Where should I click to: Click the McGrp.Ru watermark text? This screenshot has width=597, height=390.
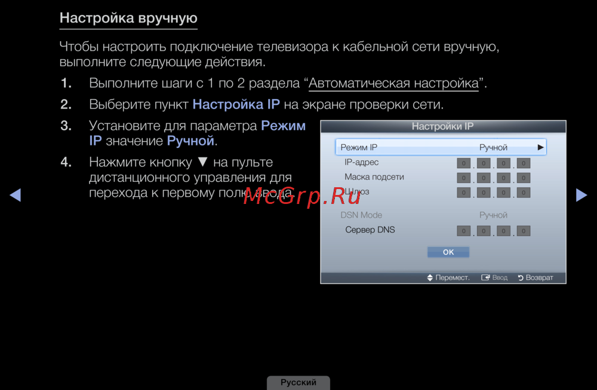tap(301, 197)
